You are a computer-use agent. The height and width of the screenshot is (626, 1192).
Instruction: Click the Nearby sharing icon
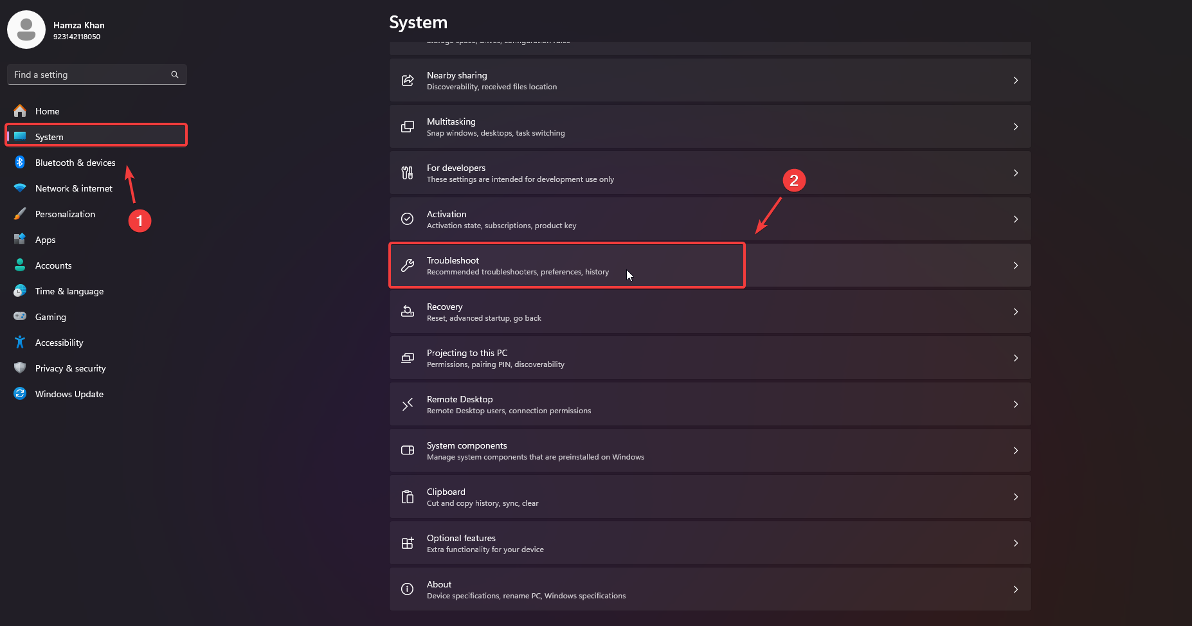(x=408, y=80)
